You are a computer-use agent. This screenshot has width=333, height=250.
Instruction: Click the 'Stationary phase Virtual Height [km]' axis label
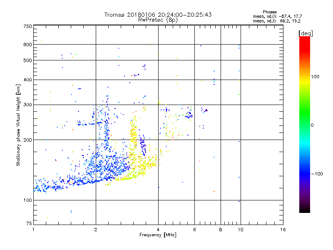[x=18, y=125]
